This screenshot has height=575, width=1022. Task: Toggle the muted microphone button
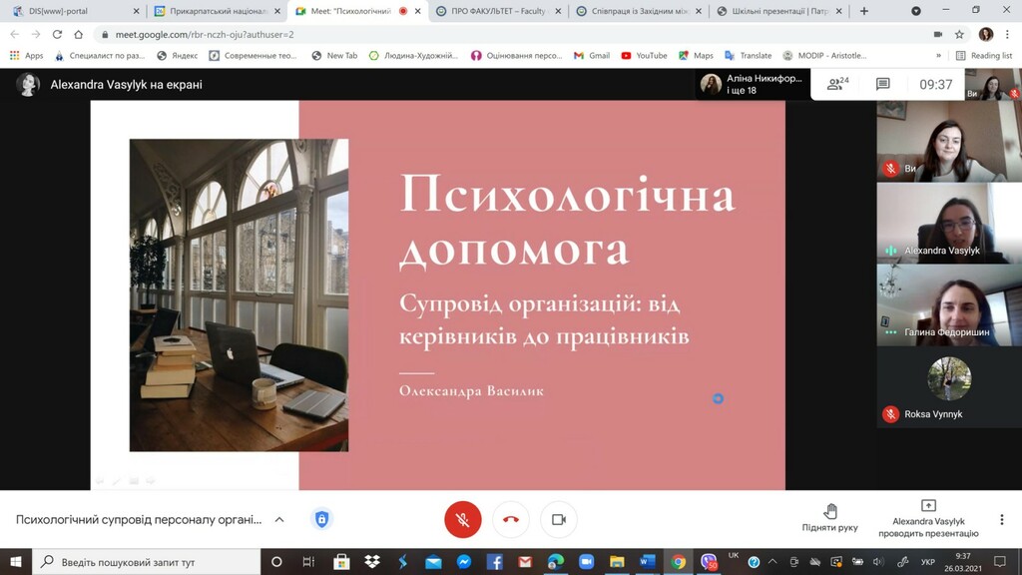(462, 520)
